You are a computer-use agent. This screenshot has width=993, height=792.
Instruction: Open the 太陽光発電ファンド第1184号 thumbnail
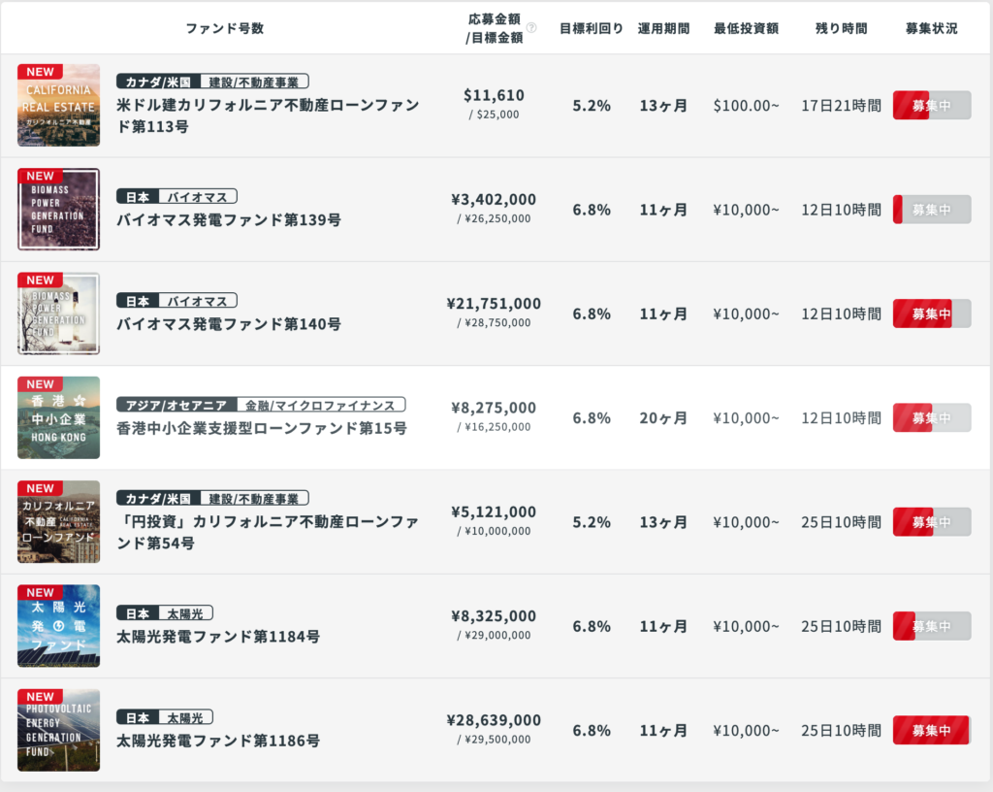[x=58, y=626]
